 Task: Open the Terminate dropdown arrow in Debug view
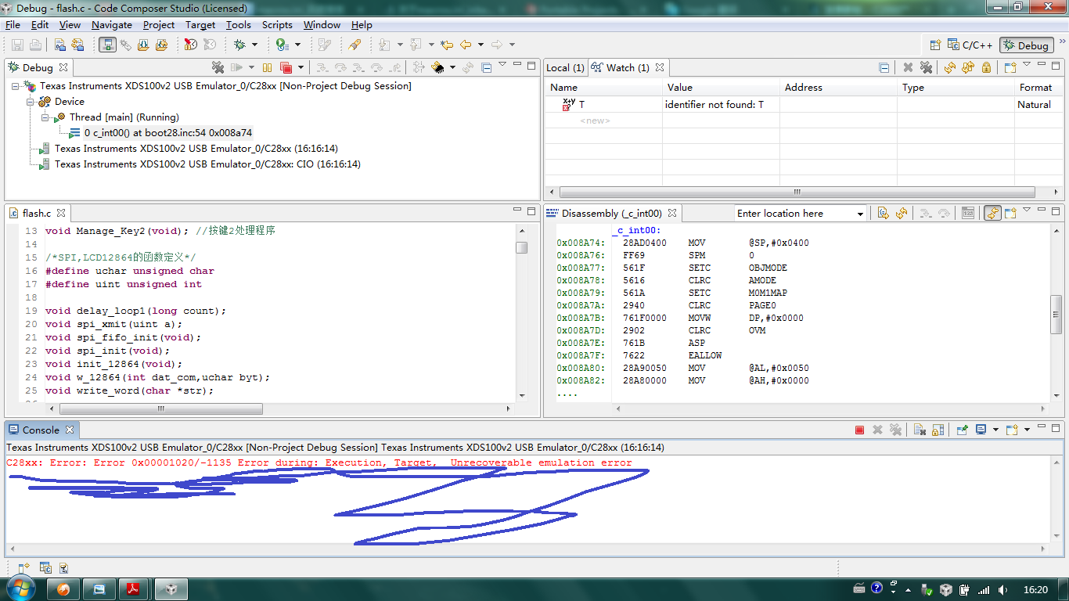pos(301,68)
